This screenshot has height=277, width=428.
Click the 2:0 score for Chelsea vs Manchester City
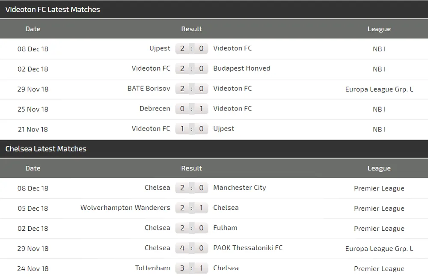point(191,188)
